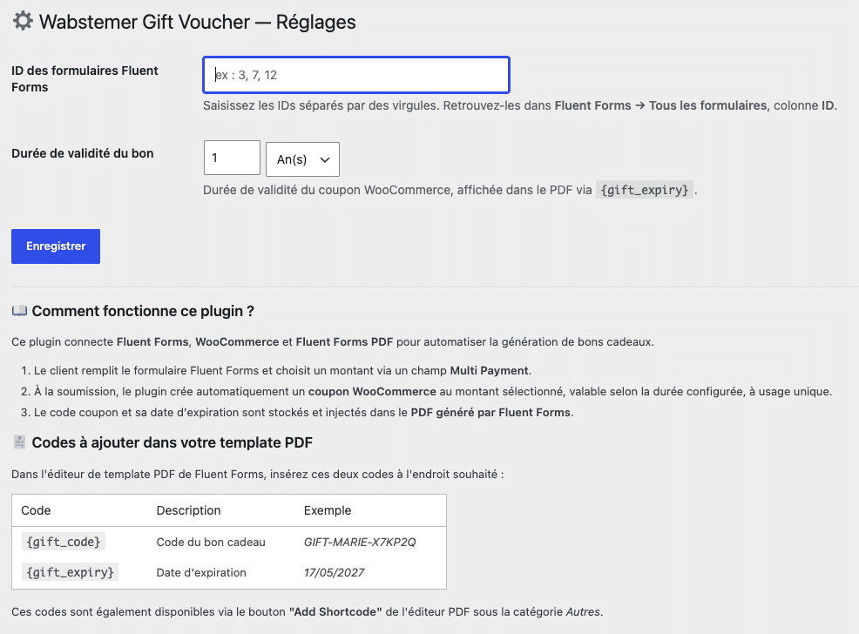Open the An(s) duration unit dropdown
The image size is (859, 634).
[x=302, y=159]
